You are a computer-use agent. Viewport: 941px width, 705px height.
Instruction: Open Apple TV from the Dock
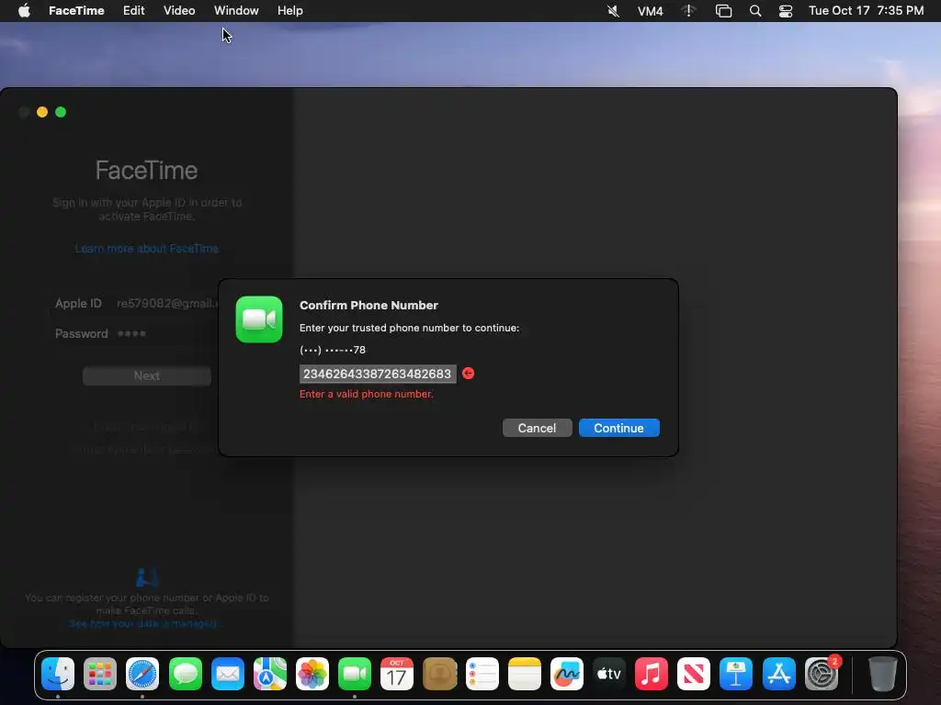point(609,674)
